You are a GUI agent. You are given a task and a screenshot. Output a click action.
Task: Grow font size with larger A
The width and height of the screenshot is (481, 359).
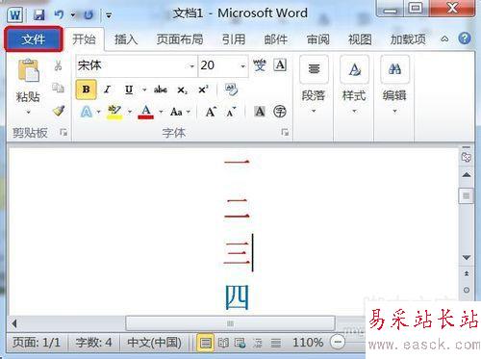pyautogui.click(x=211, y=112)
